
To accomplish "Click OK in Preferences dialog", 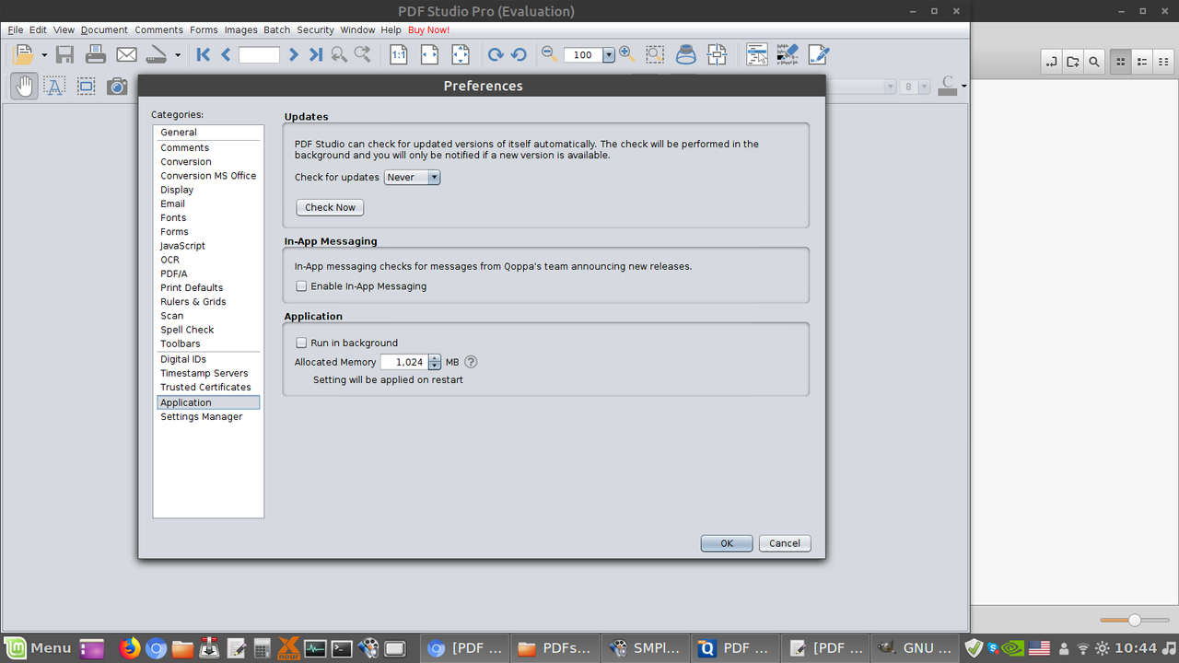I will tap(727, 543).
